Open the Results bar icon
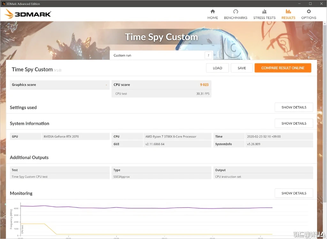The height and width of the screenshot is (239, 327). [x=288, y=11]
